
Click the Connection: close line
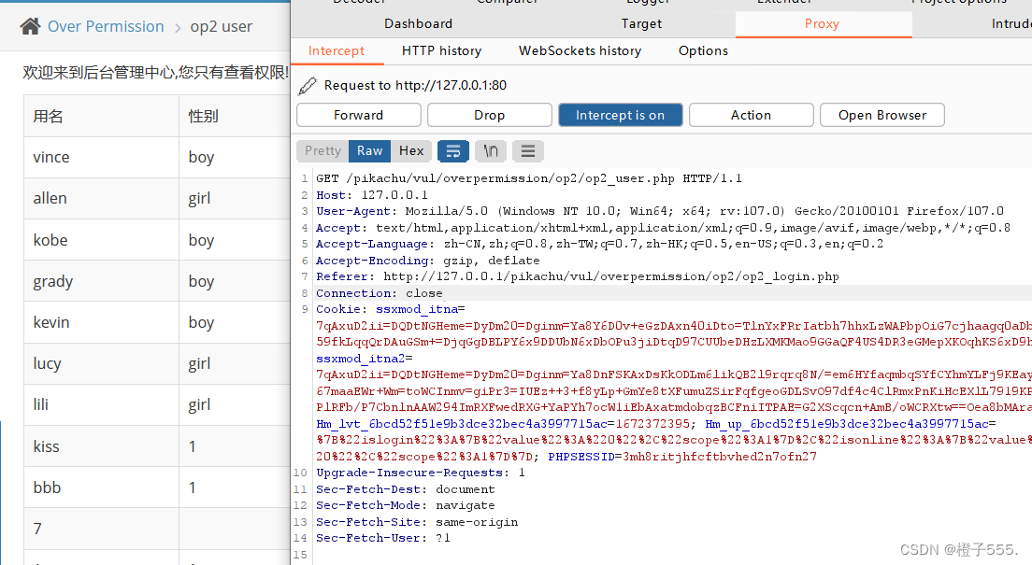point(380,293)
